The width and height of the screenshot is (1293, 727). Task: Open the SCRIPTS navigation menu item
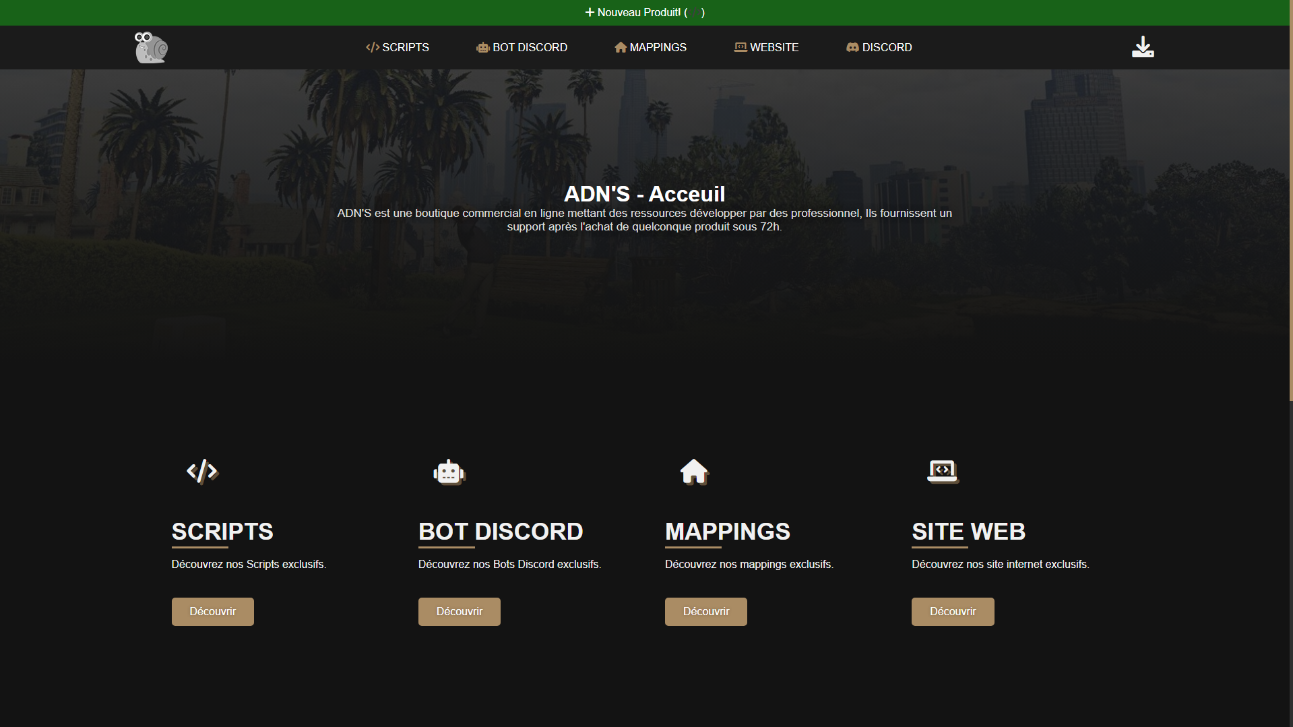coord(398,47)
